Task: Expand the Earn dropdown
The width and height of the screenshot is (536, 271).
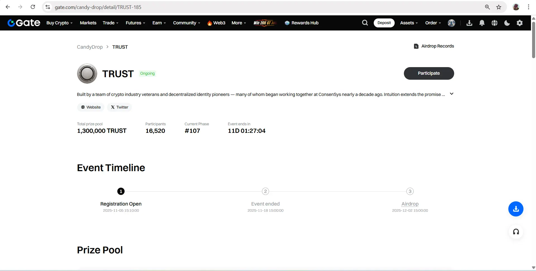Action: pos(159,23)
